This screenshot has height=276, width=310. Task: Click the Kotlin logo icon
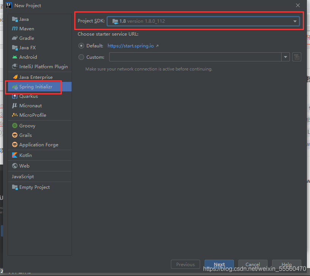pyautogui.click(x=15, y=155)
